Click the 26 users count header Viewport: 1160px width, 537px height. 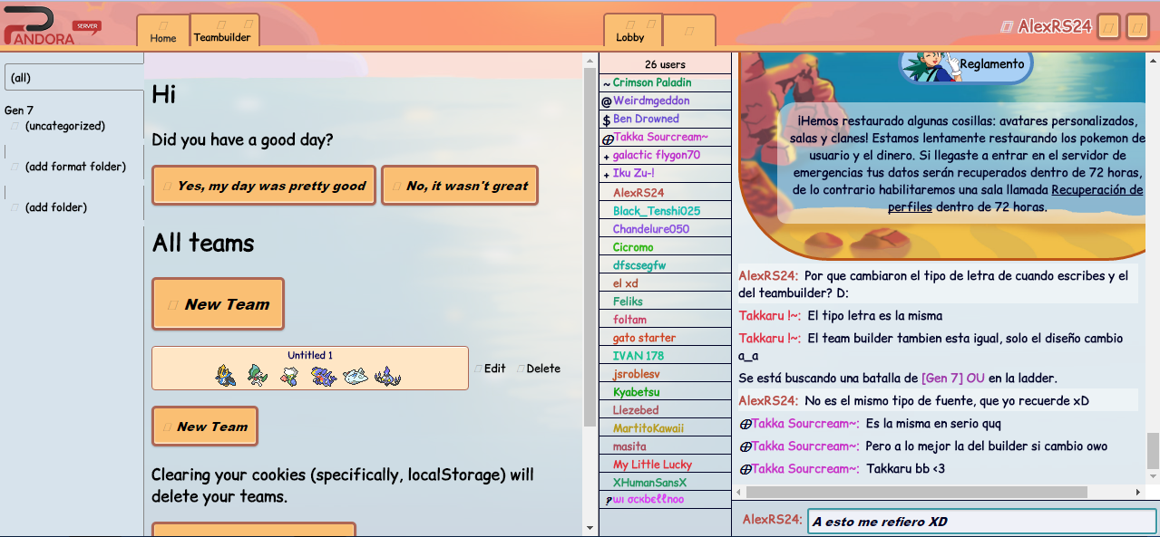click(x=665, y=64)
